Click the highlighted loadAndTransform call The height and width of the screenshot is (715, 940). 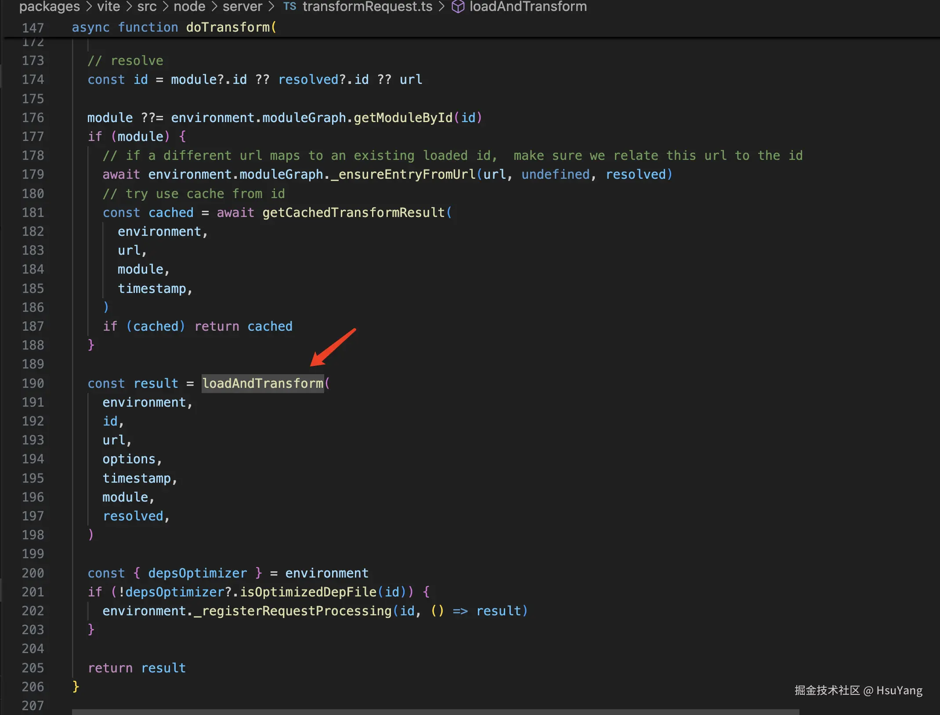pos(263,383)
